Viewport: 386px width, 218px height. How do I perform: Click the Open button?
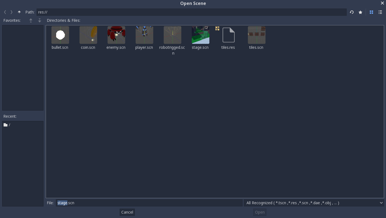[x=260, y=212]
